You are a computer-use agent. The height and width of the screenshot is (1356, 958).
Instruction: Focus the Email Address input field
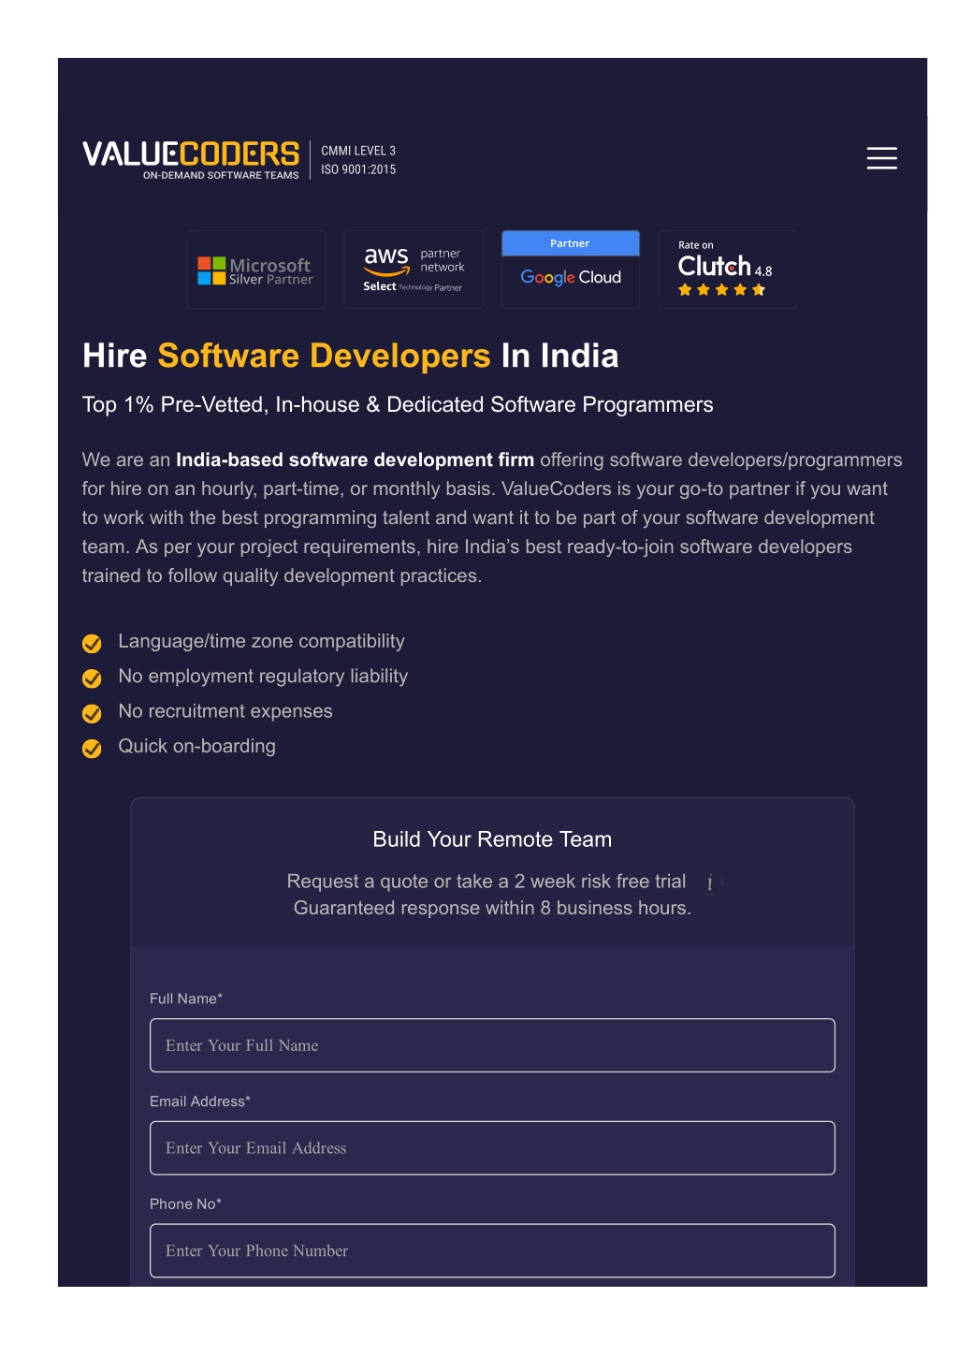point(492,1148)
